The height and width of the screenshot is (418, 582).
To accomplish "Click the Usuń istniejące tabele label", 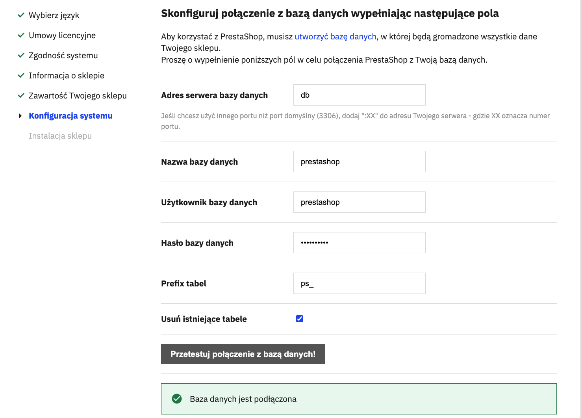I will (204, 319).
